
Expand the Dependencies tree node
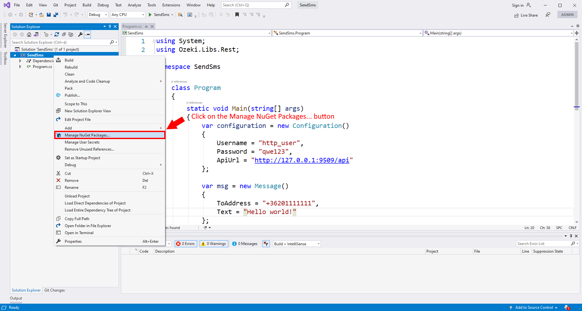(x=20, y=61)
